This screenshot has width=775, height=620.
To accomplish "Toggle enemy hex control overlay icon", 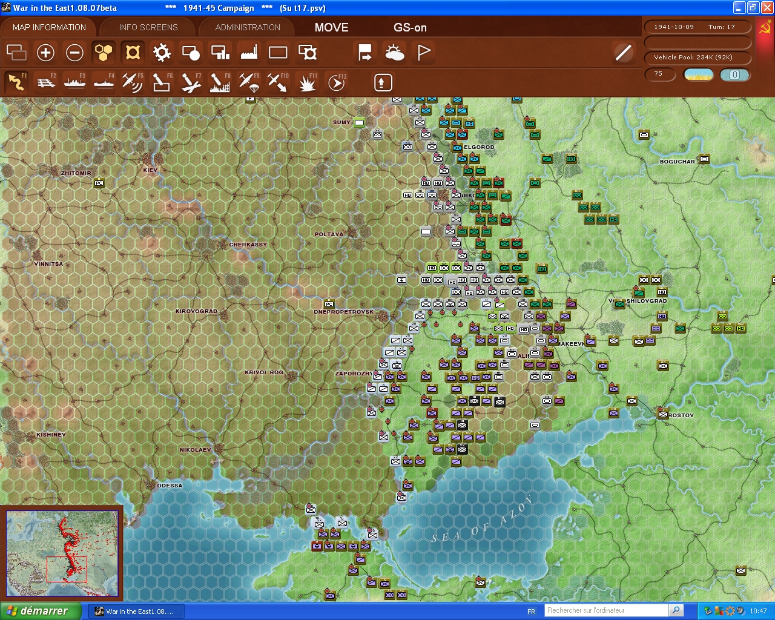I will [133, 53].
